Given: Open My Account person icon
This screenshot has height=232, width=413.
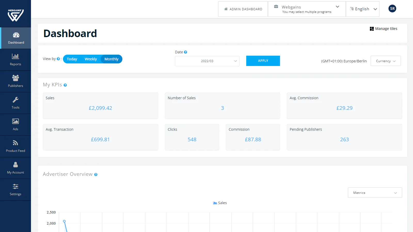Looking at the screenshot, I should point(15,164).
